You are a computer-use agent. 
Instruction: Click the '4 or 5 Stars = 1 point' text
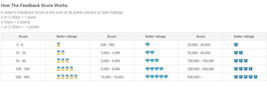point(18,17)
